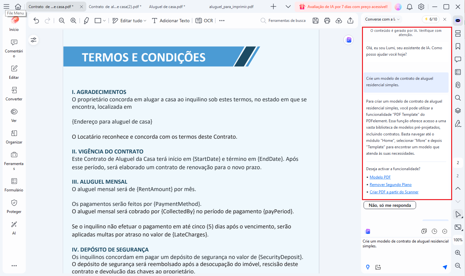Open the AI chat history icon
465x276 pixels.
[434, 231]
